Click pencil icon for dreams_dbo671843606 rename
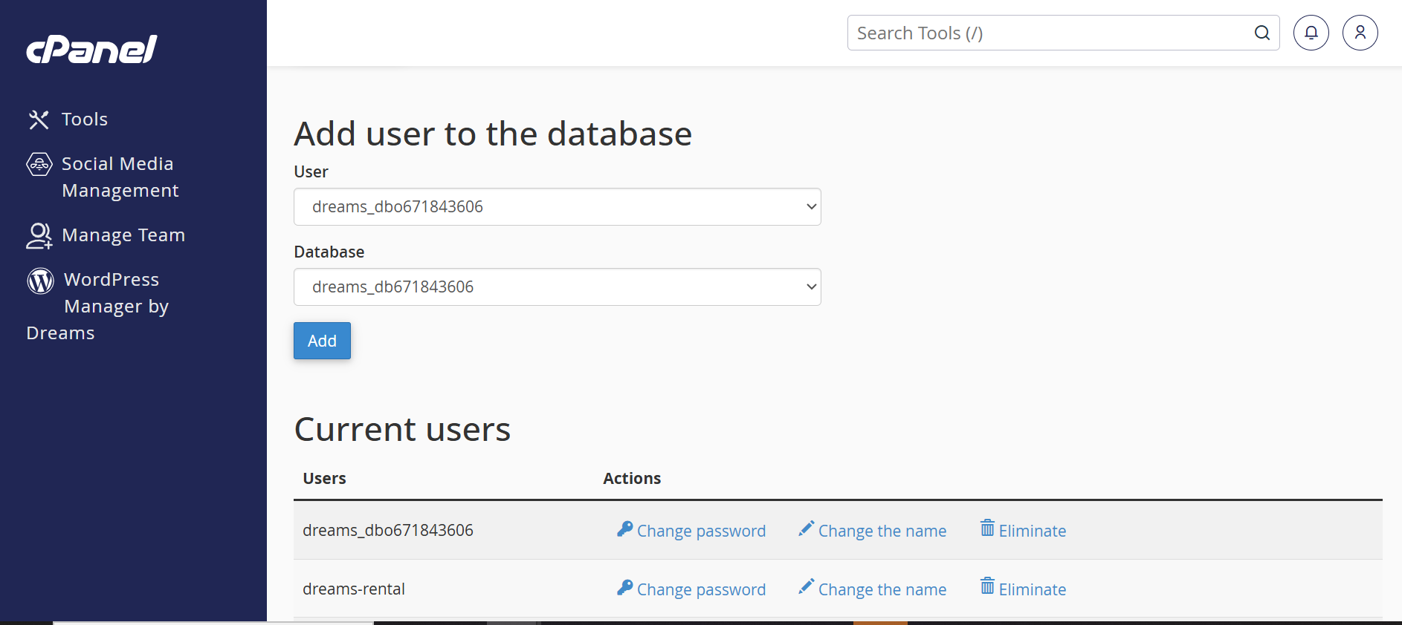This screenshot has height=625, width=1402. [x=806, y=529]
